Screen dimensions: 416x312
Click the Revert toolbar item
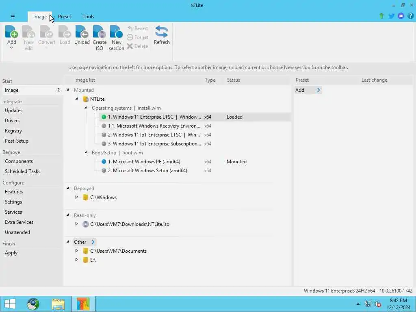tap(137, 28)
